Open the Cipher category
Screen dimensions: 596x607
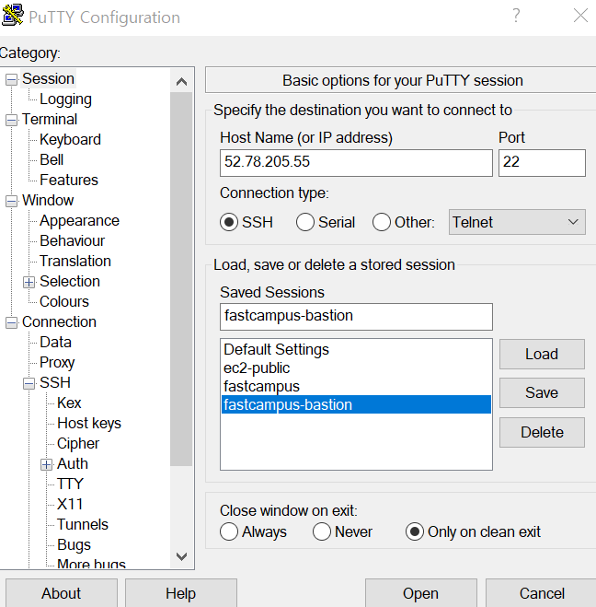pos(78,443)
